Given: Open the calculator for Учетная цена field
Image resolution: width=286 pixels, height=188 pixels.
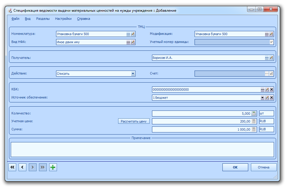Looking at the screenshot, I should click(254, 121).
